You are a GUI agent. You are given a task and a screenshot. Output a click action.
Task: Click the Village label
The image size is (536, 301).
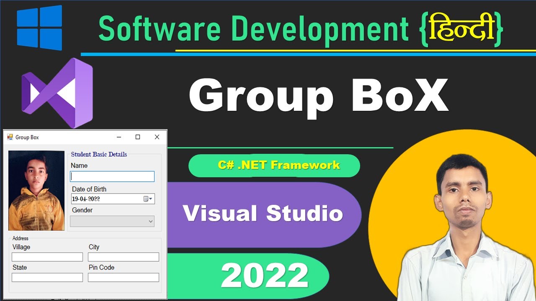pos(21,247)
